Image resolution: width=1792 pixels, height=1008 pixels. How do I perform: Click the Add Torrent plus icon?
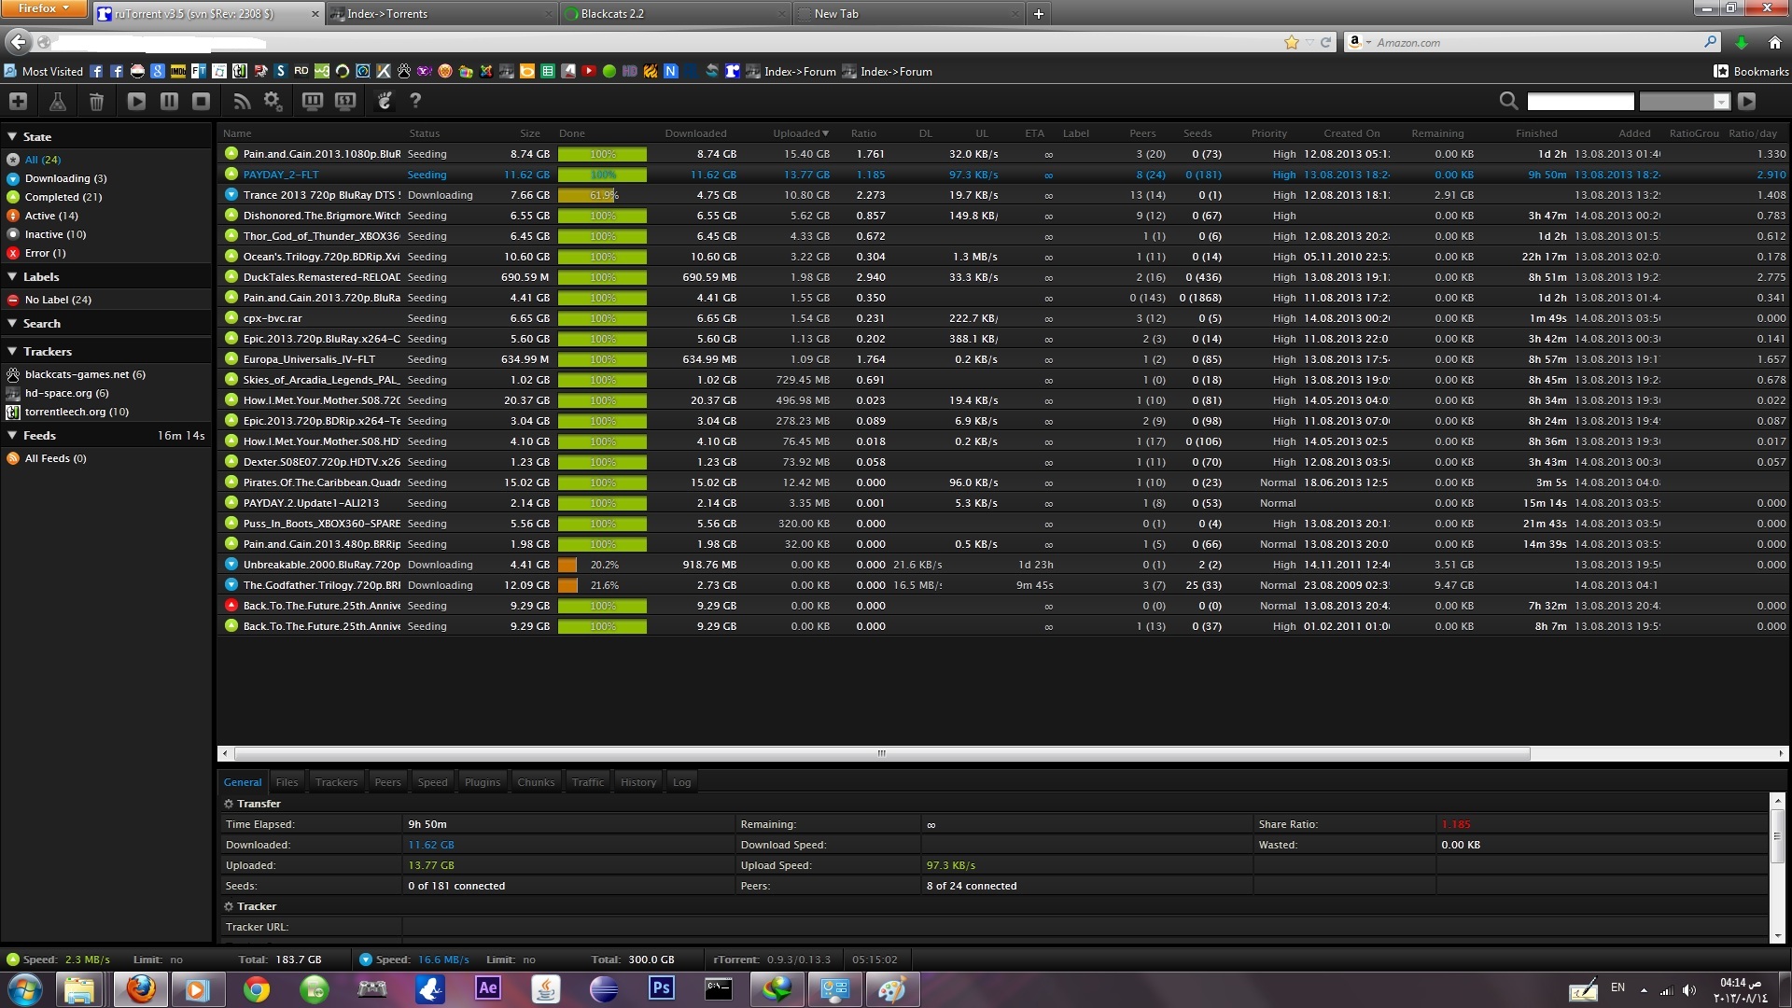18,101
